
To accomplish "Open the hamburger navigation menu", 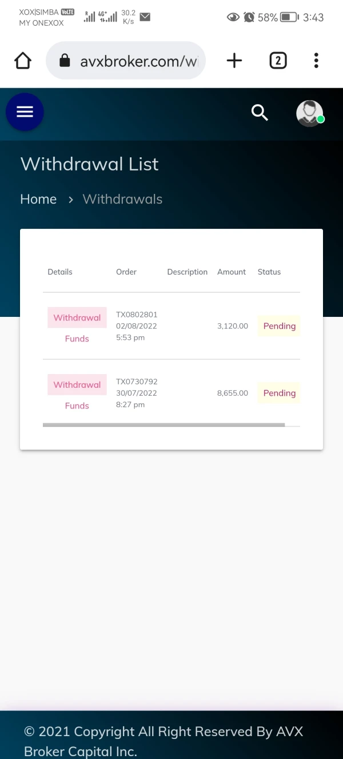I will point(25,112).
